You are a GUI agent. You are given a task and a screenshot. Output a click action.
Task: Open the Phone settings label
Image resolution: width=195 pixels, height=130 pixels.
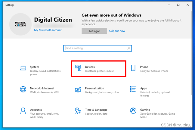(144, 67)
